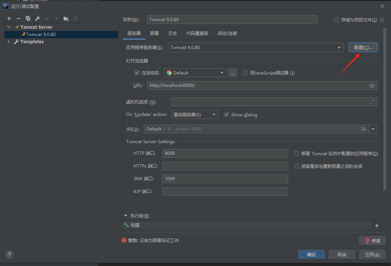Open the 应用程序服务器 Tomcat 9.0.80 dropdown
The height and width of the screenshot is (266, 391).
(255, 47)
